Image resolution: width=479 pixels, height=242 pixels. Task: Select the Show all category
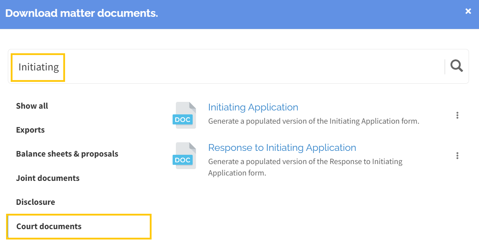(x=32, y=106)
